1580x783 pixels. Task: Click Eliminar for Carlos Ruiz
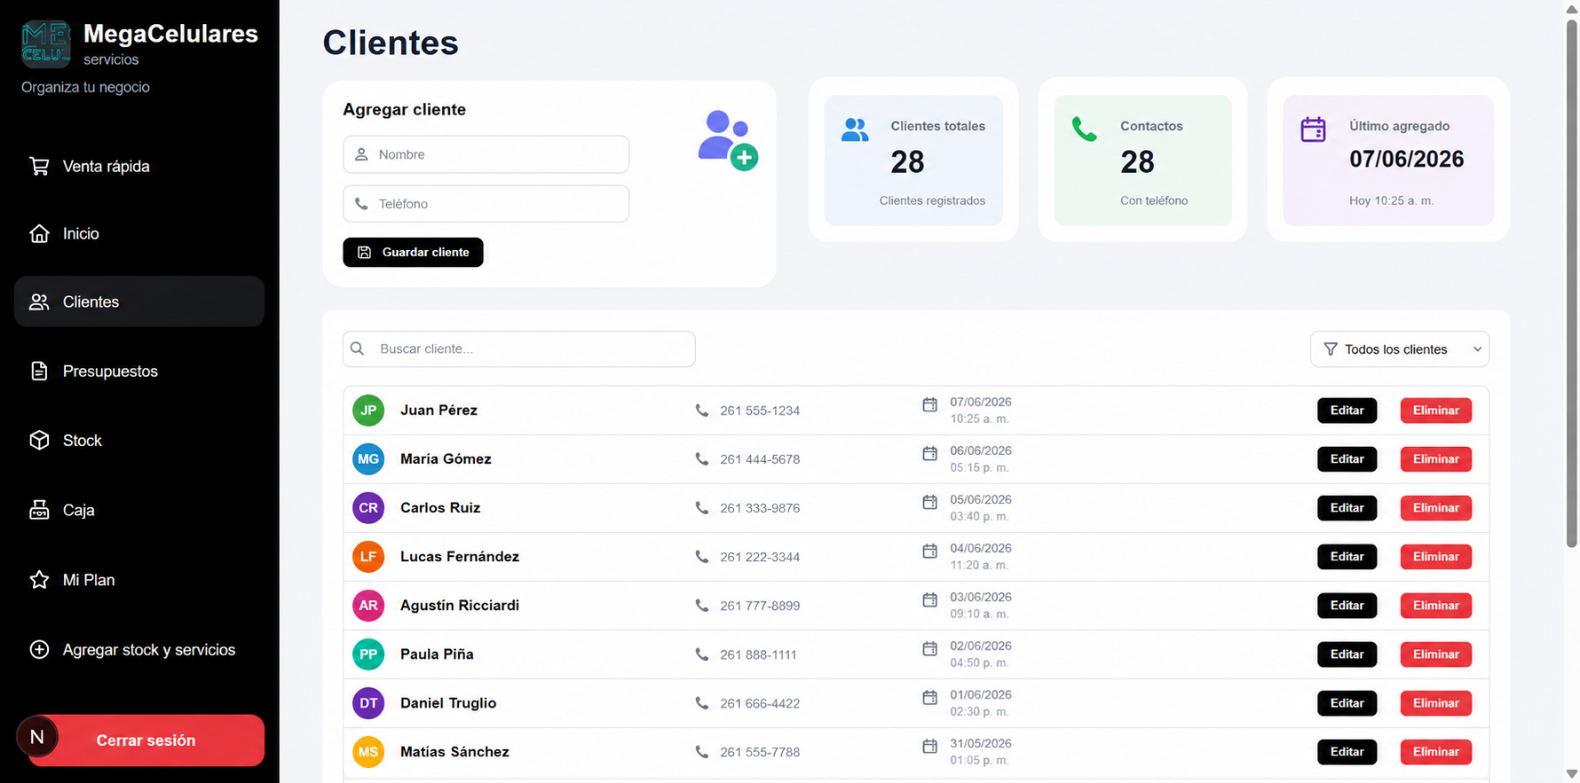[1435, 508]
